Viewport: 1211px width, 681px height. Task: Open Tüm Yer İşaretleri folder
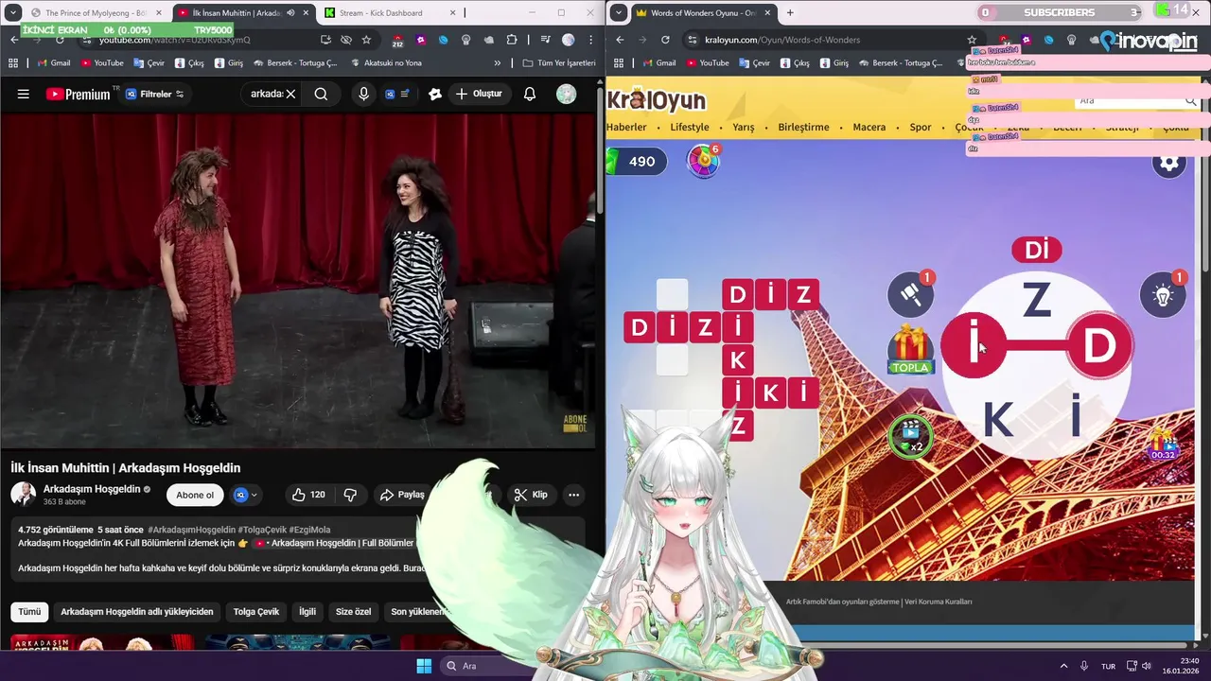(x=559, y=63)
